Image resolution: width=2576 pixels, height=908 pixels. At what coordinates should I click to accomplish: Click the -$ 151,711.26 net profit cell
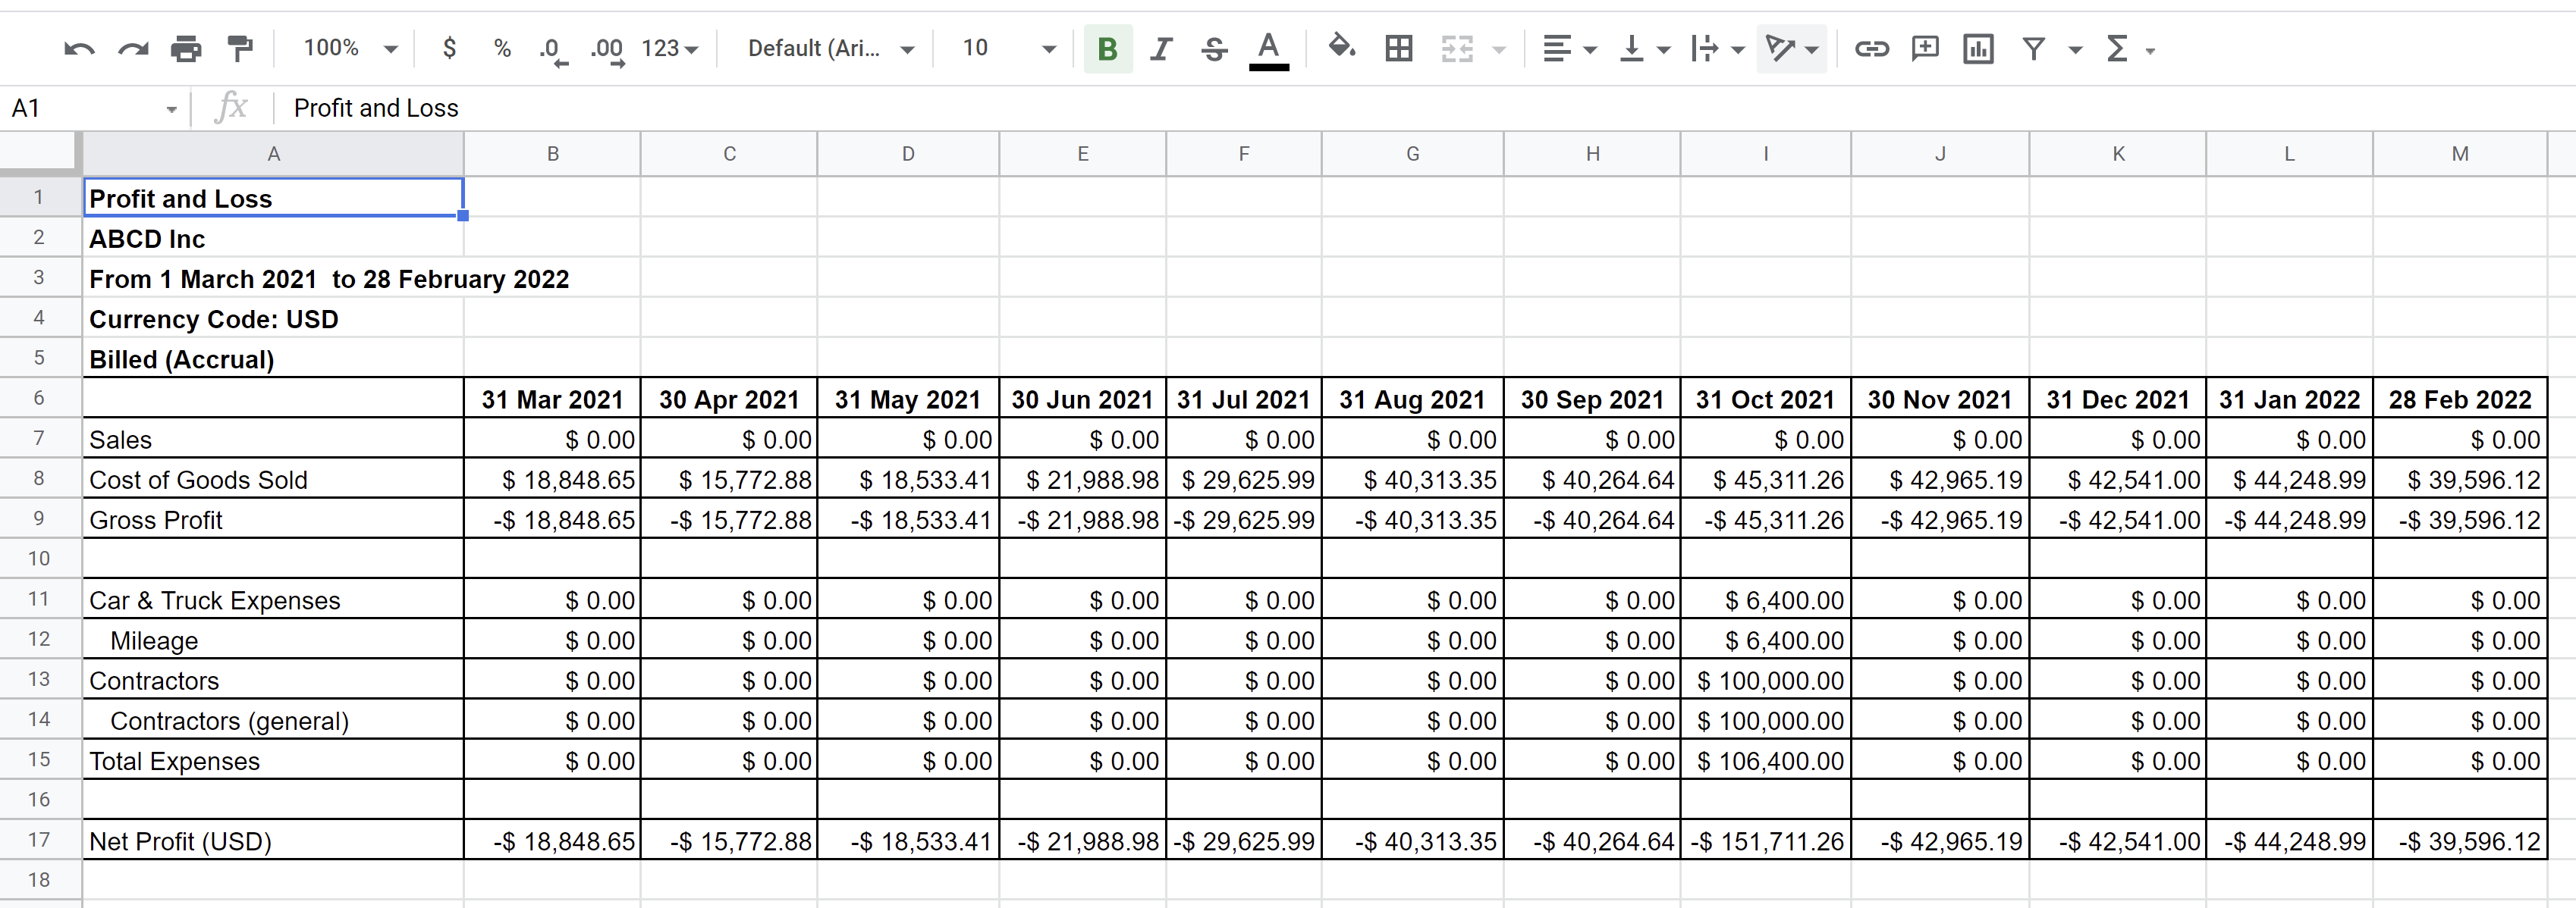1766,840
